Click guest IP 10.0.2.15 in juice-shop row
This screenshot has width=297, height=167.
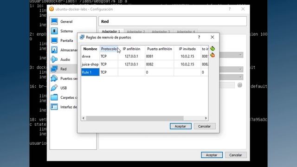187,64
